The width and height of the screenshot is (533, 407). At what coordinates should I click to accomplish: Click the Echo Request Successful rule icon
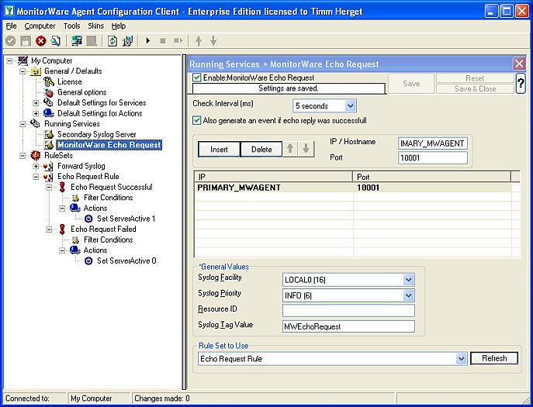pos(62,187)
